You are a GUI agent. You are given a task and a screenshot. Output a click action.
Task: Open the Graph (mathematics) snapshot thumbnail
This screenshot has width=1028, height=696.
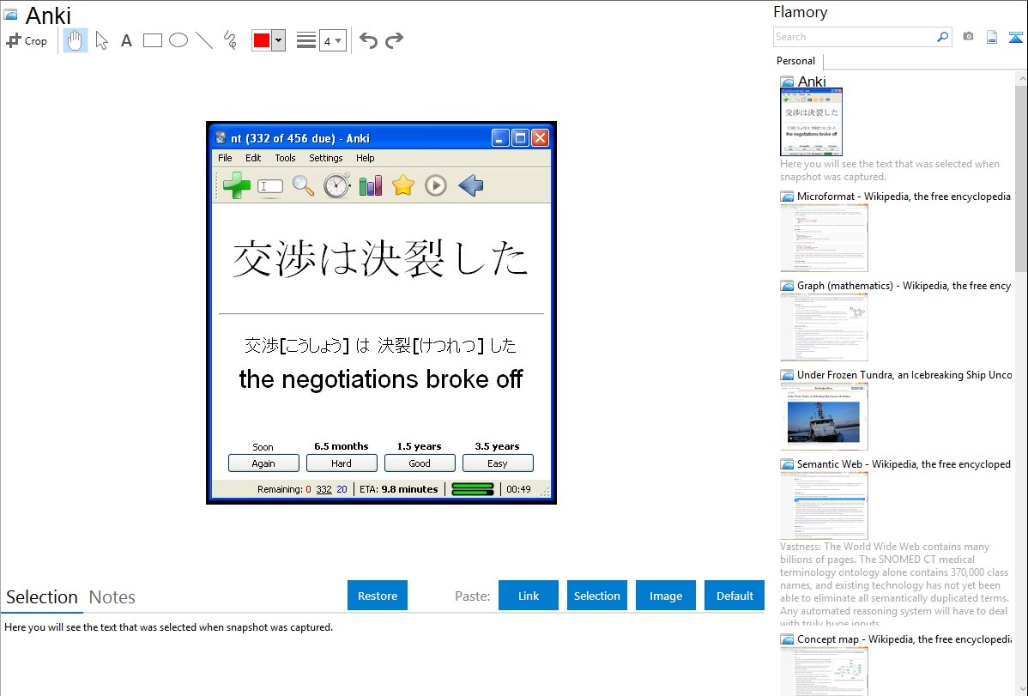pyautogui.click(x=824, y=327)
